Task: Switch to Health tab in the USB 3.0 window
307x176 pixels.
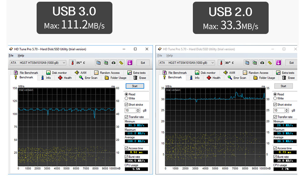Action: click(65, 78)
